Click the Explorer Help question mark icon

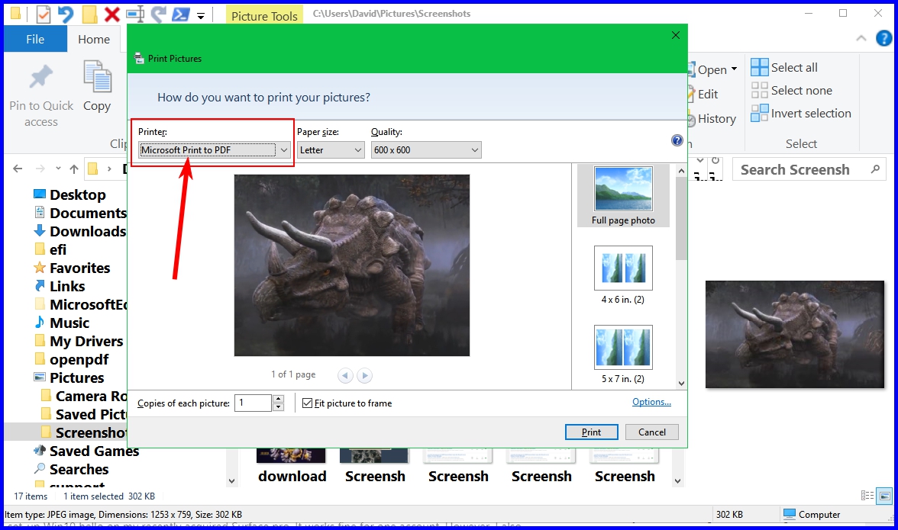pos(883,38)
